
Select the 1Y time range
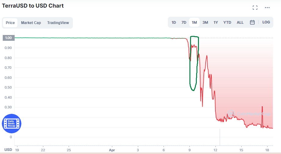[216, 22]
